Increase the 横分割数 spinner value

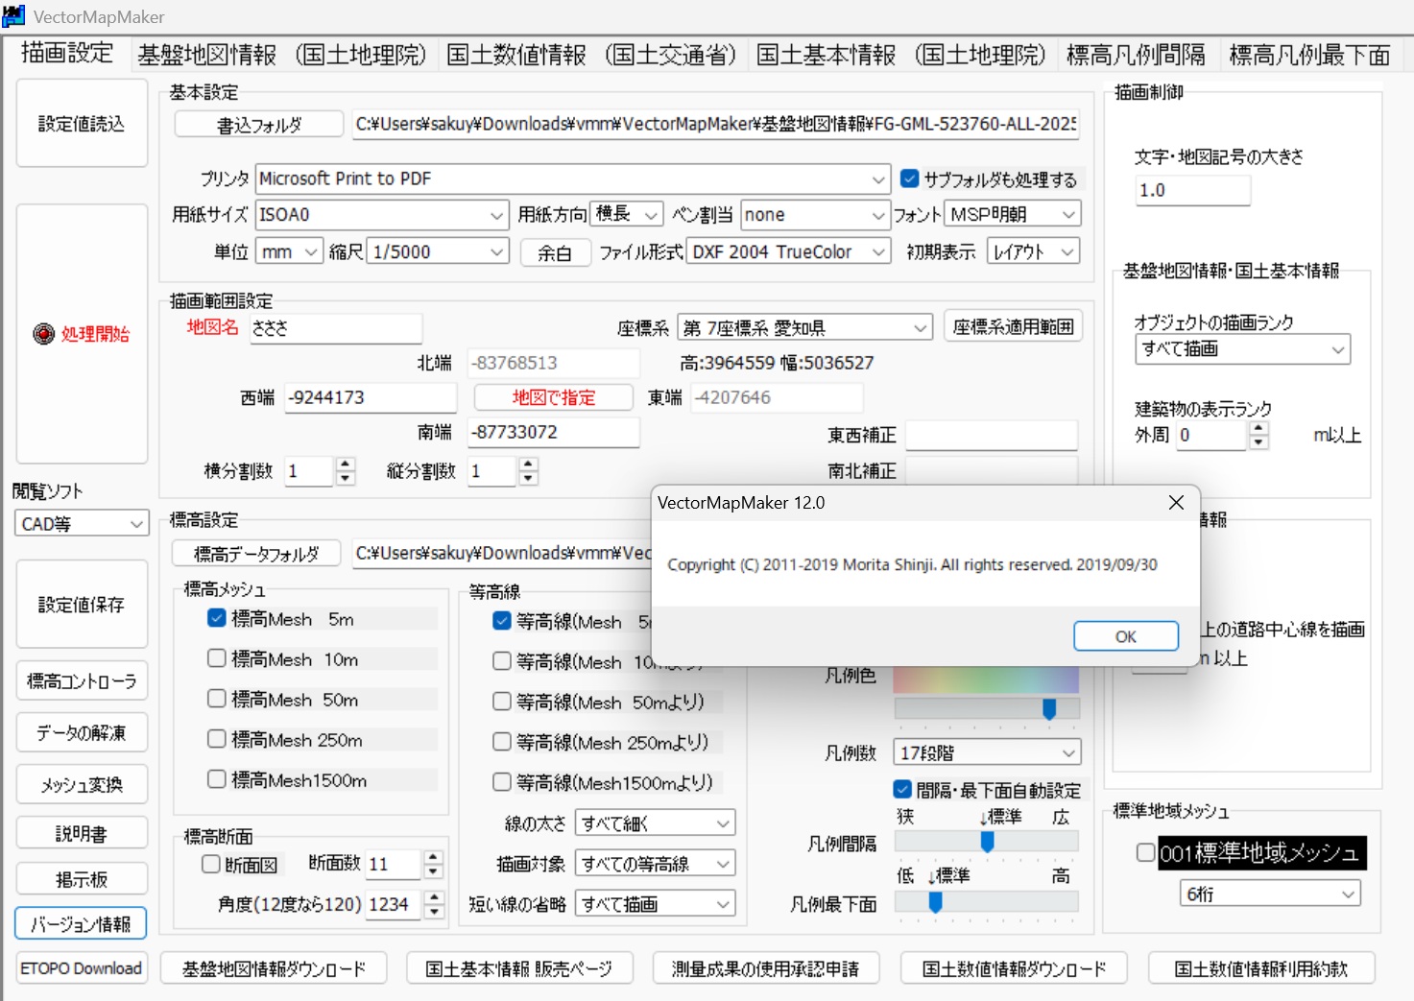tap(347, 465)
